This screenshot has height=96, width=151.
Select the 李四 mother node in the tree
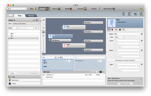point(74,45)
